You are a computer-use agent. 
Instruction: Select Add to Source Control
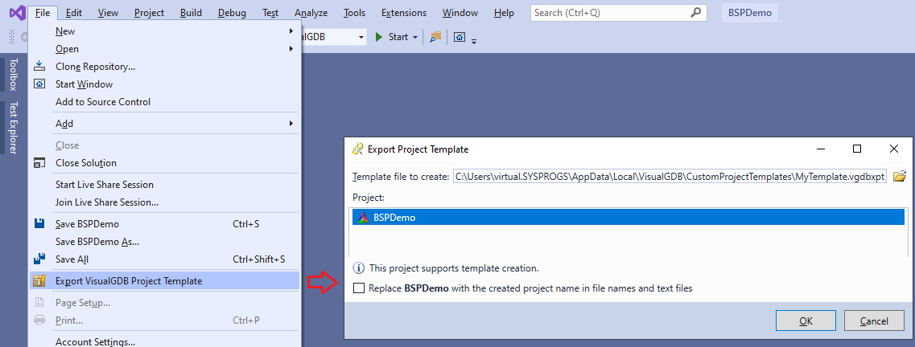pos(165,102)
